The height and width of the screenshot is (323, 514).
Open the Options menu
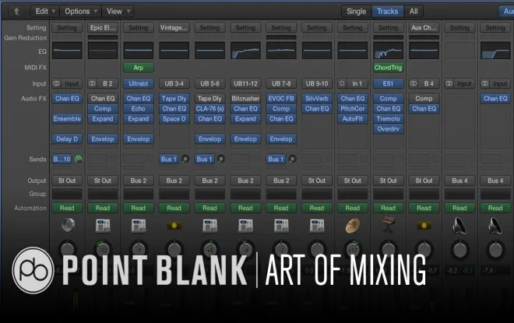tap(81, 12)
